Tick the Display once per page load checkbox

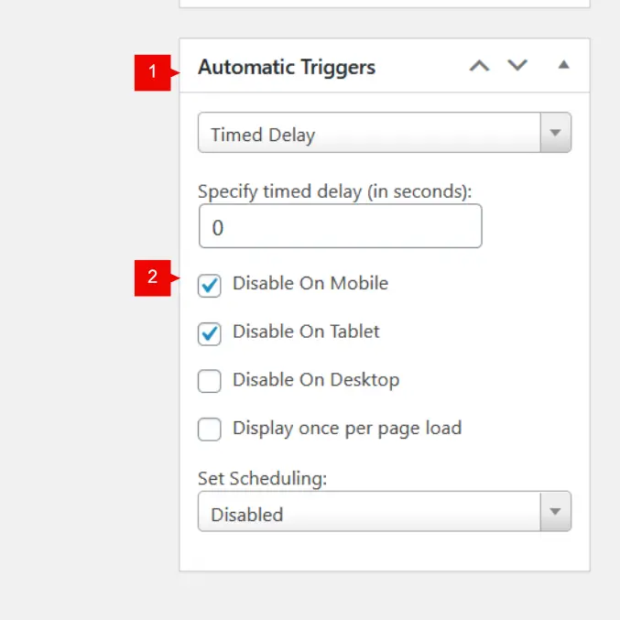pos(210,429)
